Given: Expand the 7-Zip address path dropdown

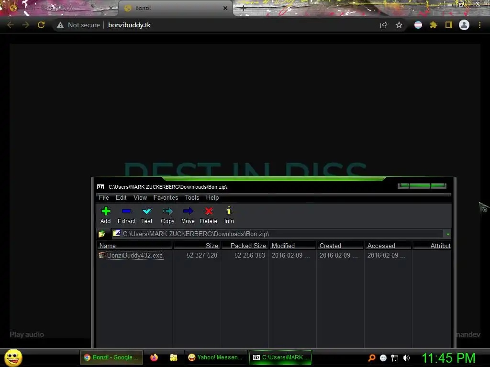Looking at the screenshot, I should 448,234.
